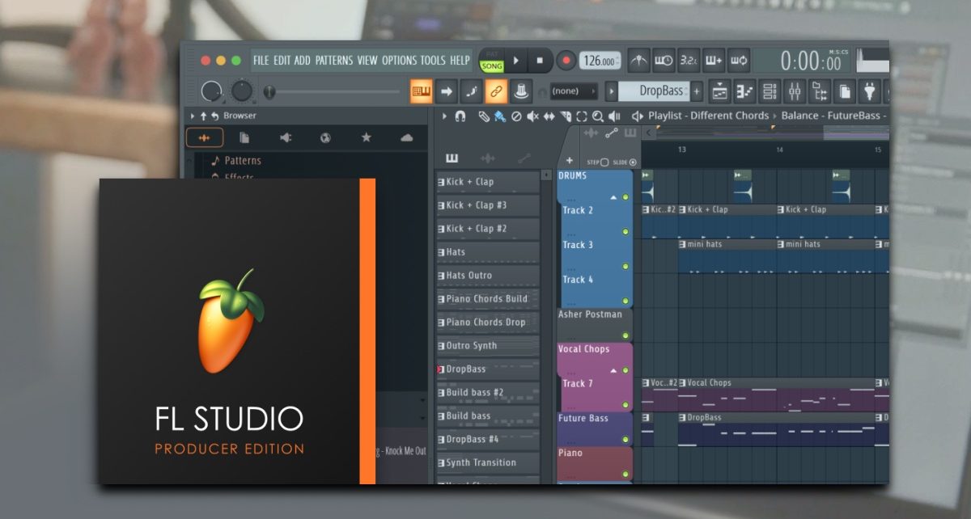Mute the Asher Postman track
971x519 pixels.
pyautogui.click(x=625, y=335)
